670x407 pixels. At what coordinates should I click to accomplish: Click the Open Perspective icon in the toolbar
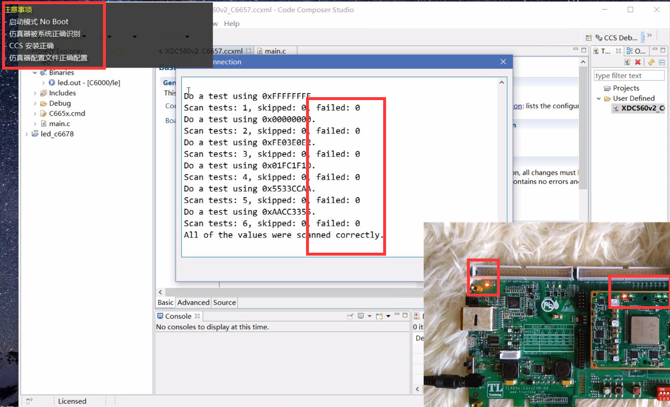[589, 38]
